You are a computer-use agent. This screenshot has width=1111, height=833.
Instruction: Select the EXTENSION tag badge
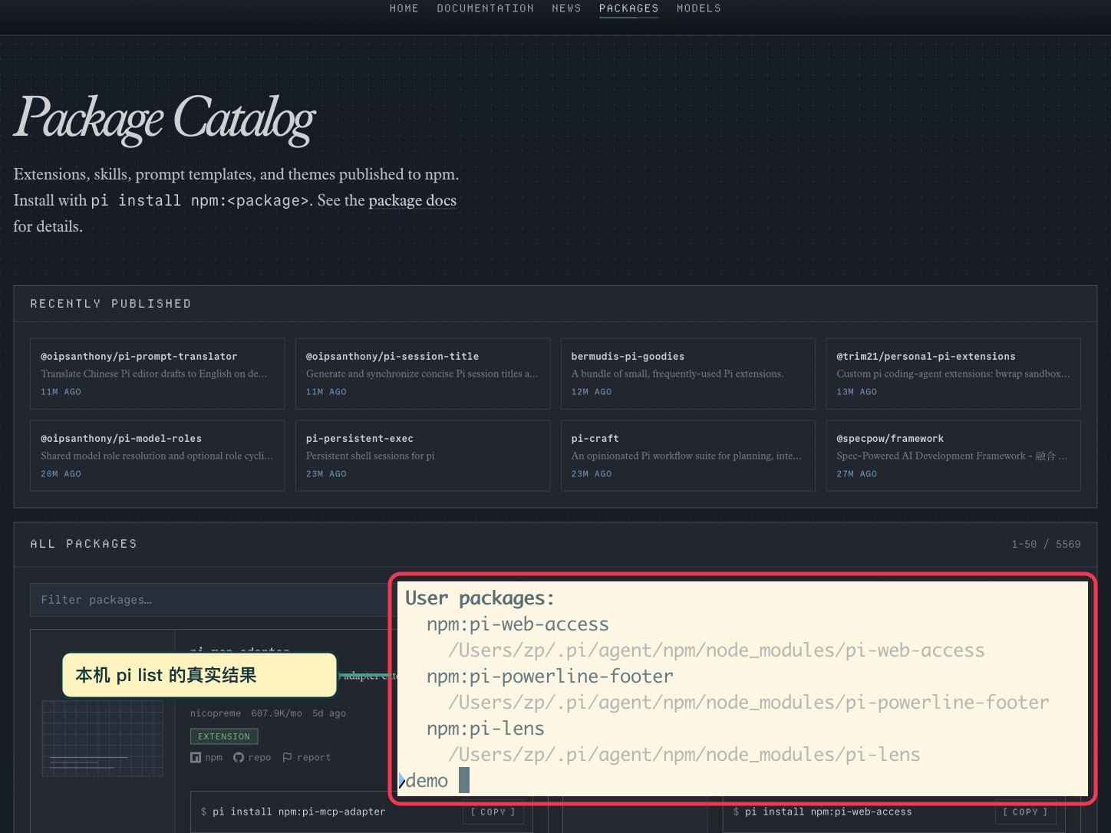[x=224, y=736]
